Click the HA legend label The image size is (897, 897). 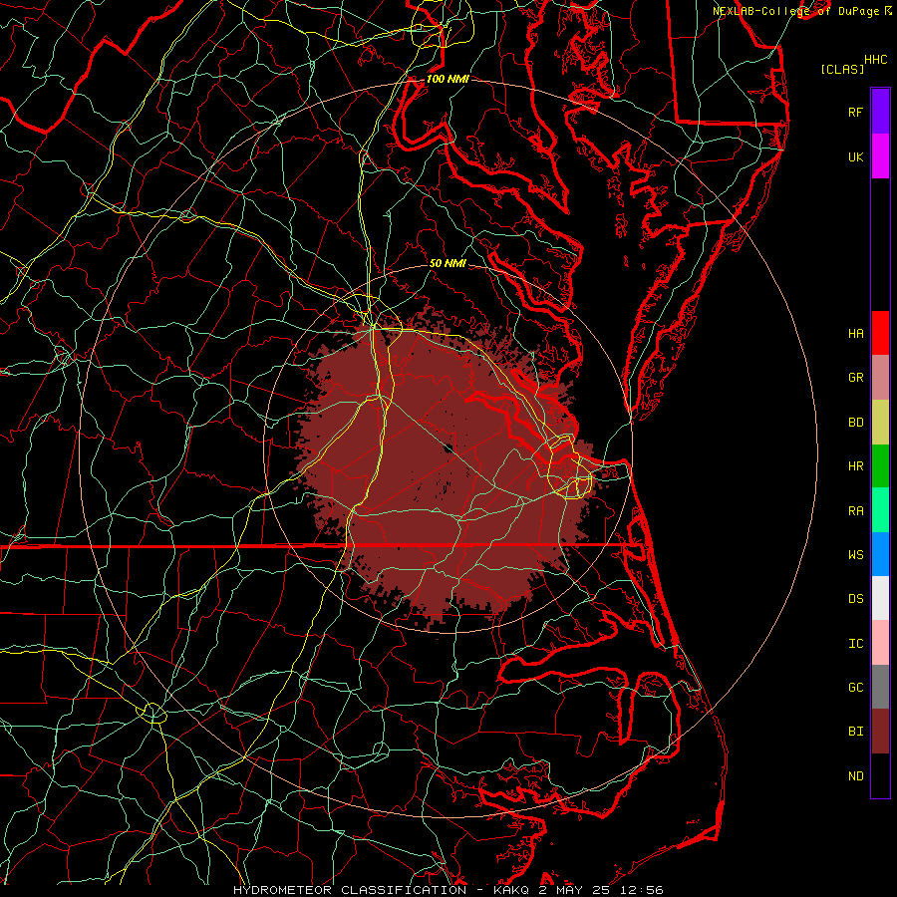(855, 334)
